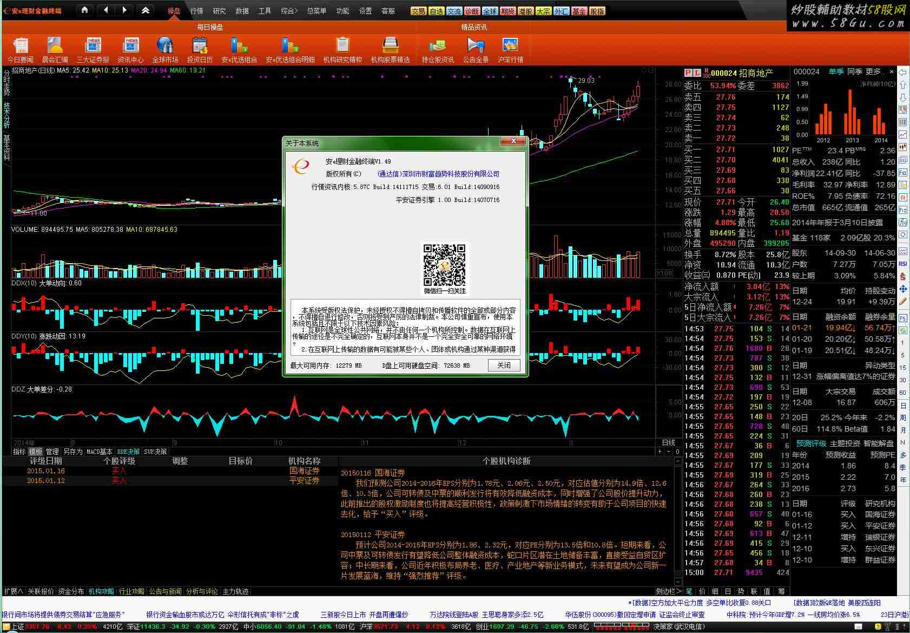Open the 公告全景 megaphone icon

coord(476,50)
